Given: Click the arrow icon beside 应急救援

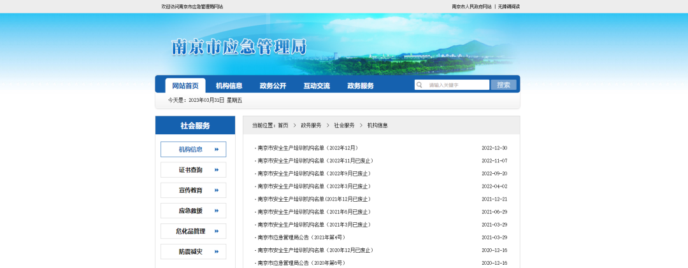Looking at the screenshot, I should click(x=217, y=211).
